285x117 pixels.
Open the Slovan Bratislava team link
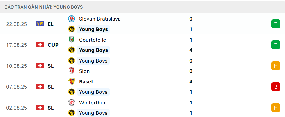point(100,19)
